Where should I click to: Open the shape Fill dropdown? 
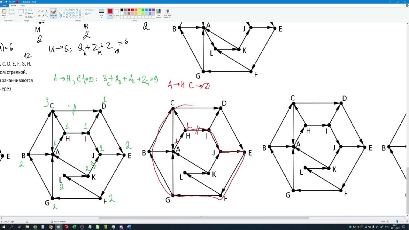pyautogui.click(x=89, y=13)
